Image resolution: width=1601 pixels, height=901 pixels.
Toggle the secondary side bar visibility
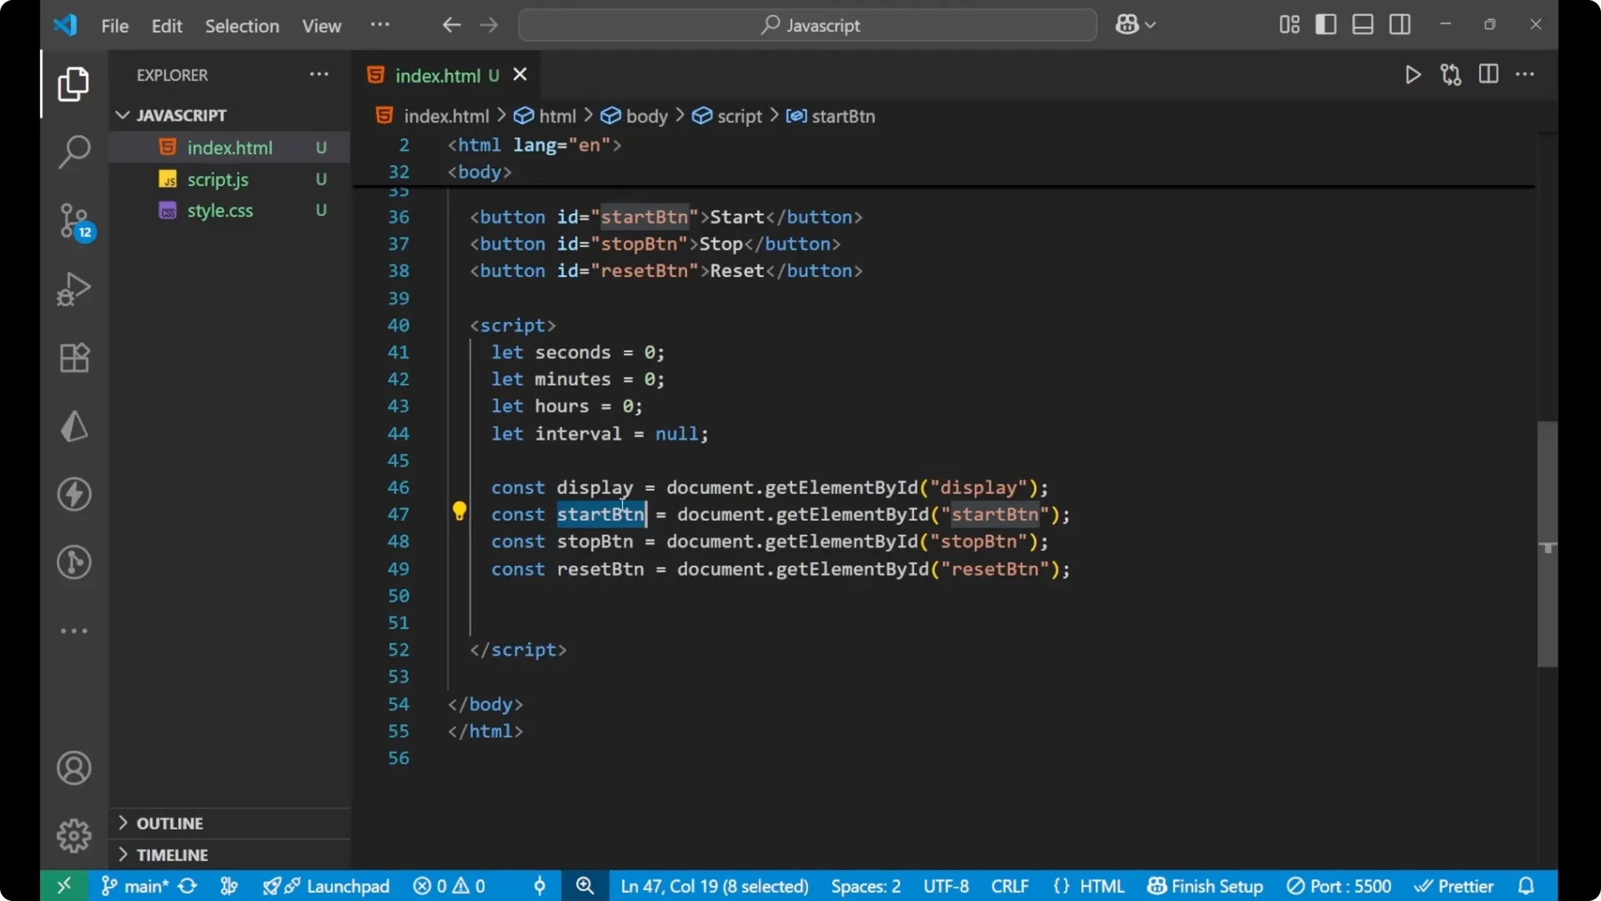pos(1399,24)
